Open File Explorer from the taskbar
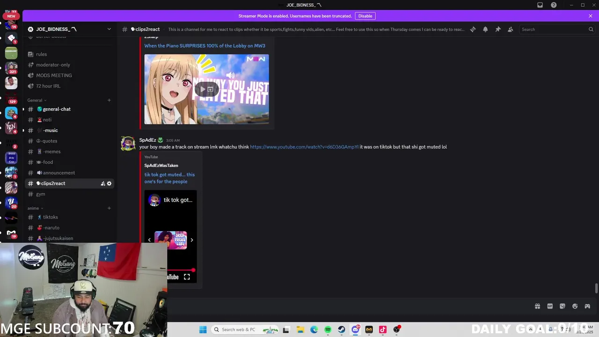The height and width of the screenshot is (337, 599). point(300,330)
